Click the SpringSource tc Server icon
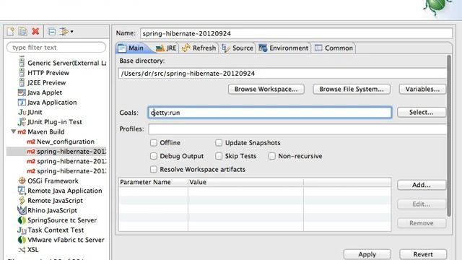This screenshot has height=260, width=462. tap(22, 220)
